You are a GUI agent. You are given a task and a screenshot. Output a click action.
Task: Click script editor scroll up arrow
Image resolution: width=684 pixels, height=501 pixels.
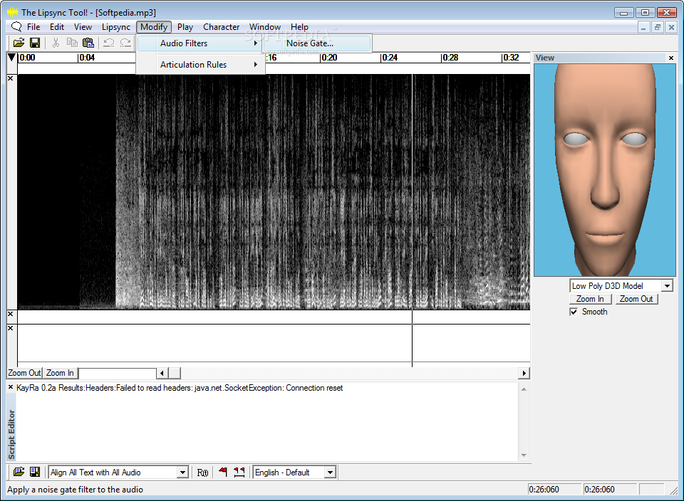coord(524,389)
